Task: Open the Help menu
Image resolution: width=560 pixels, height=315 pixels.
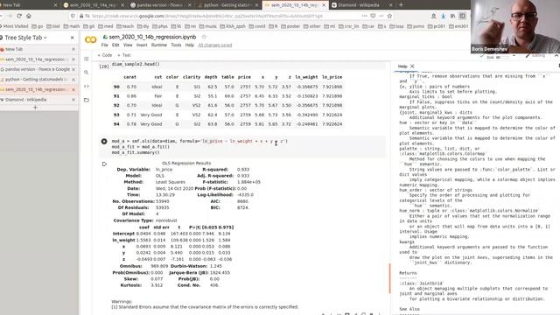Action: click(189, 45)
